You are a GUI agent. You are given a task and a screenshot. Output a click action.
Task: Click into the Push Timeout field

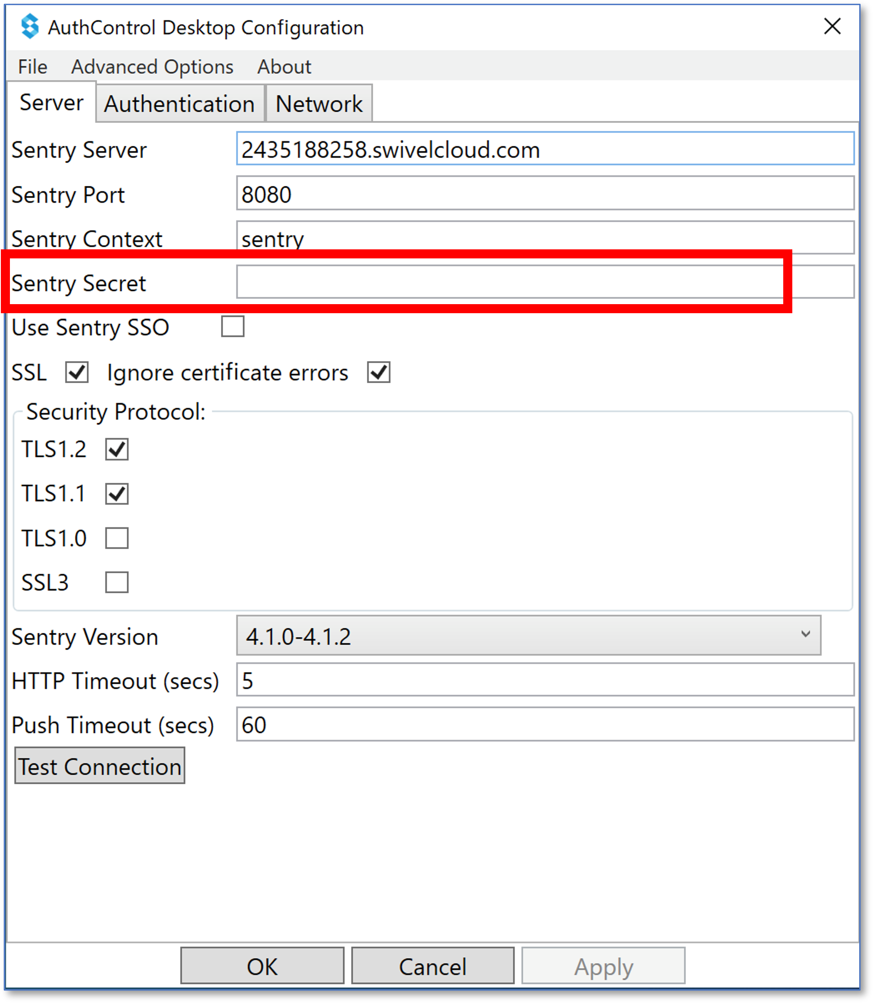545,724
